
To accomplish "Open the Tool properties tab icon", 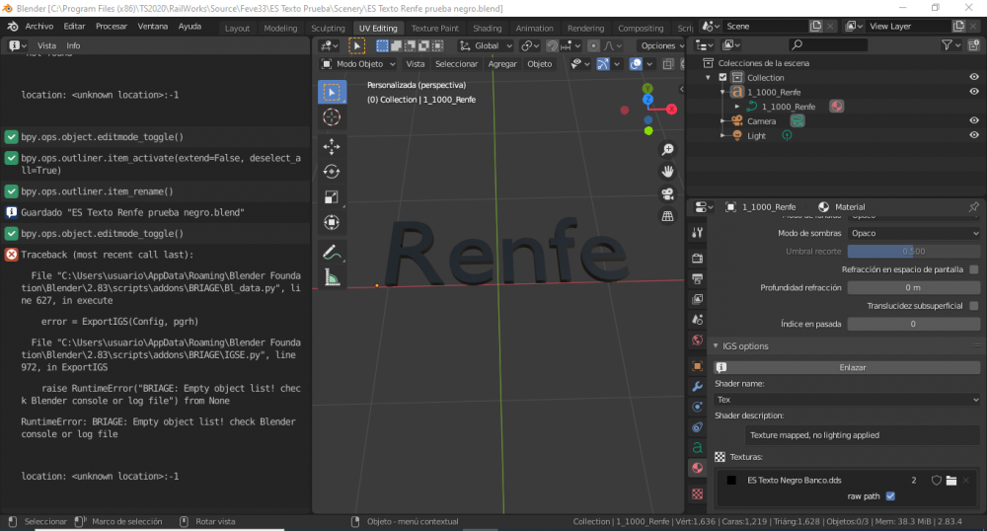I will tap(698, 233).
